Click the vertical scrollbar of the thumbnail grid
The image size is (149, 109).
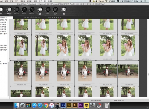pyautogui.click(x=148, y=75)
